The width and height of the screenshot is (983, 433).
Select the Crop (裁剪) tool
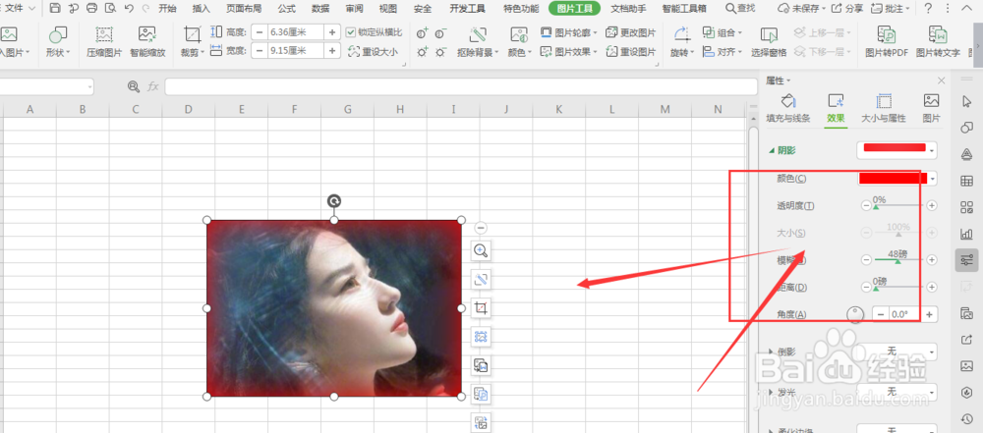tap(193, 42)
